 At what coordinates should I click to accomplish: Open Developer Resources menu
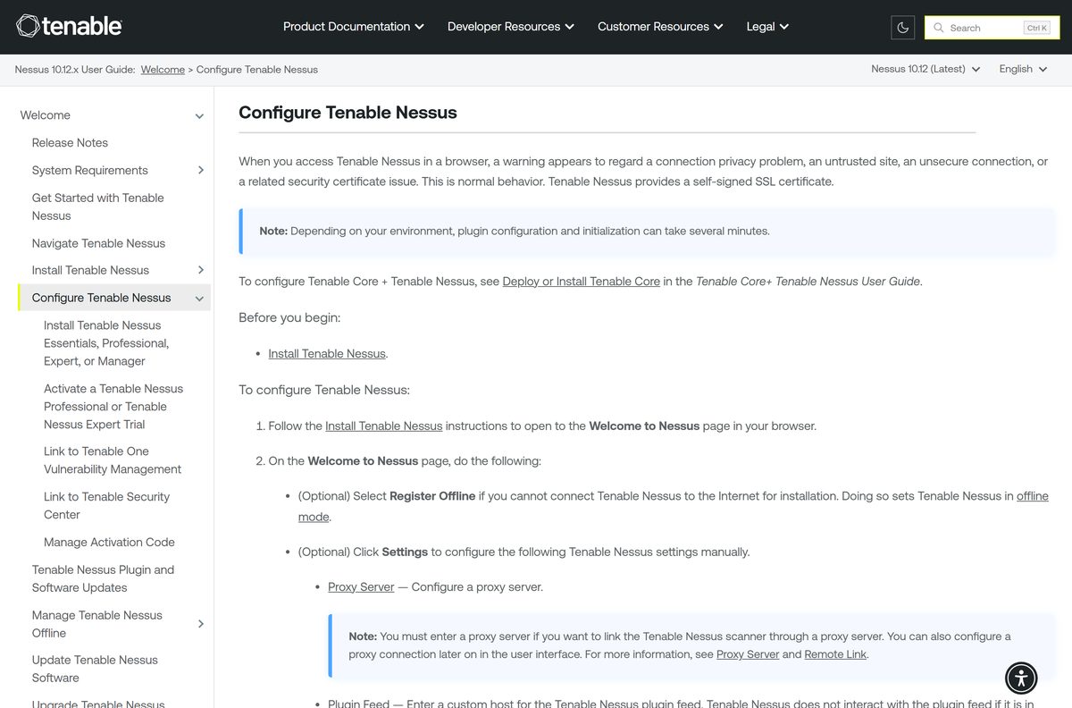click(511, 27)
